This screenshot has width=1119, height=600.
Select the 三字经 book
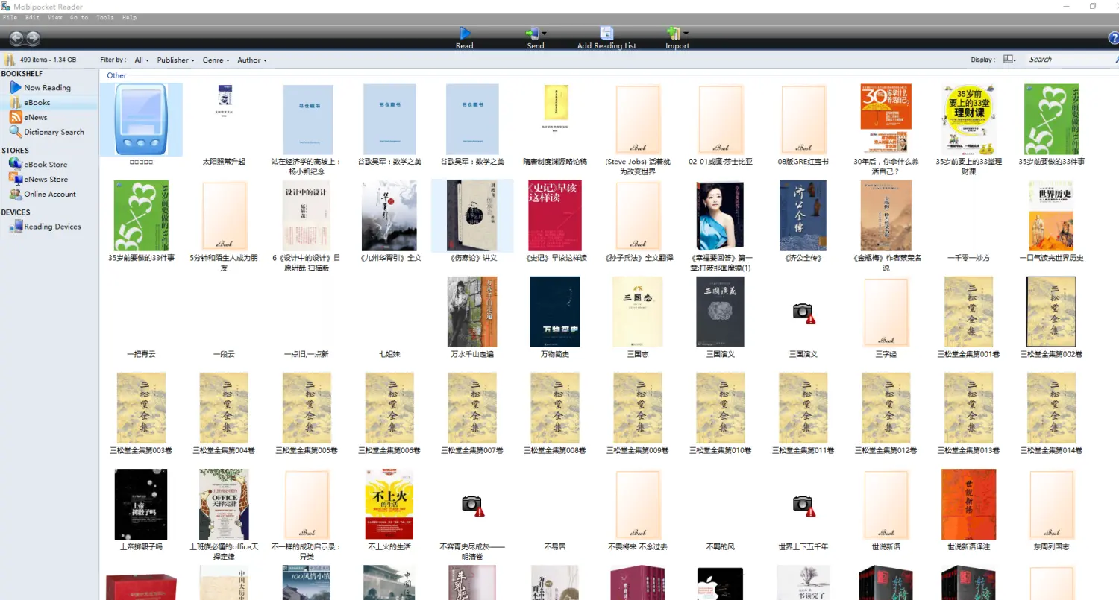tap(886, 312)
